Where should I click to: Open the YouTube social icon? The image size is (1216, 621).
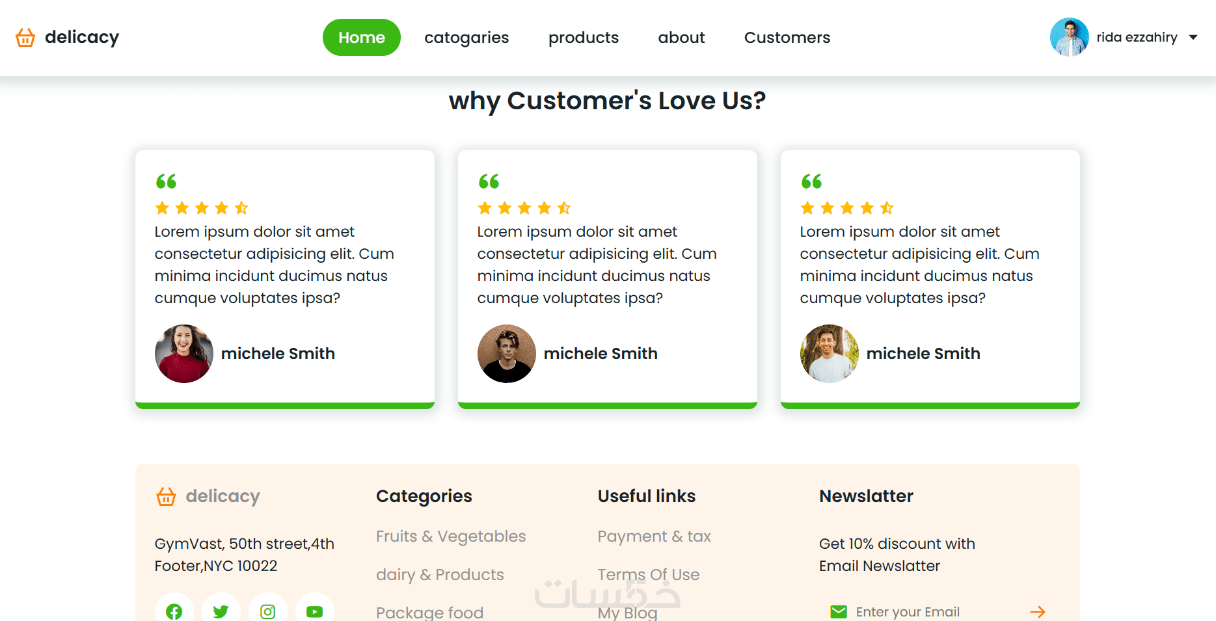[314, 611]
